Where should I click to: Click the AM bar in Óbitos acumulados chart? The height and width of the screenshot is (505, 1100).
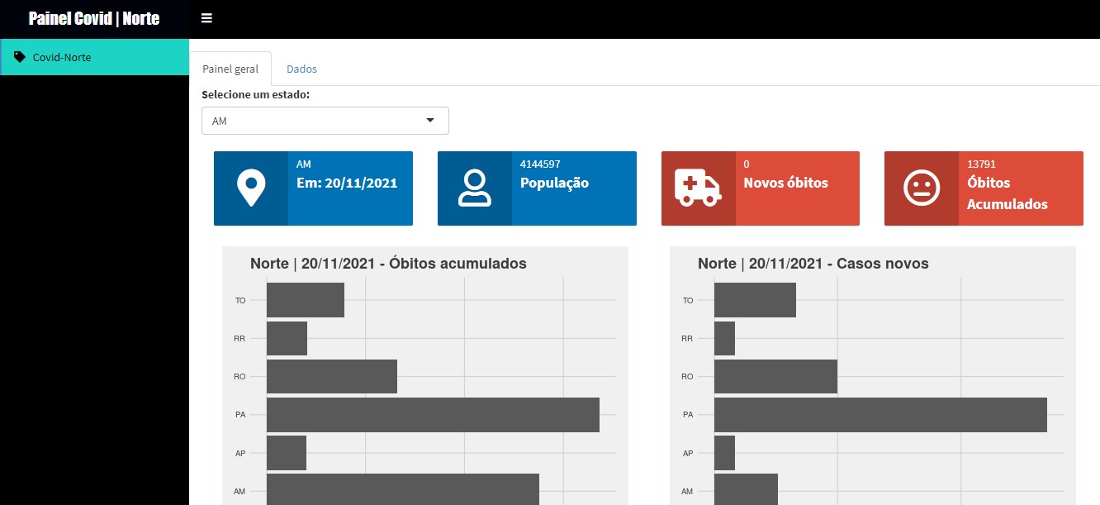pyautogui.click(x=402, y=488)
